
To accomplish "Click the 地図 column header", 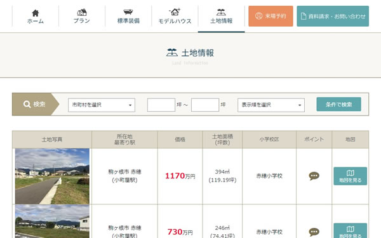I will (x=350, y=140).
